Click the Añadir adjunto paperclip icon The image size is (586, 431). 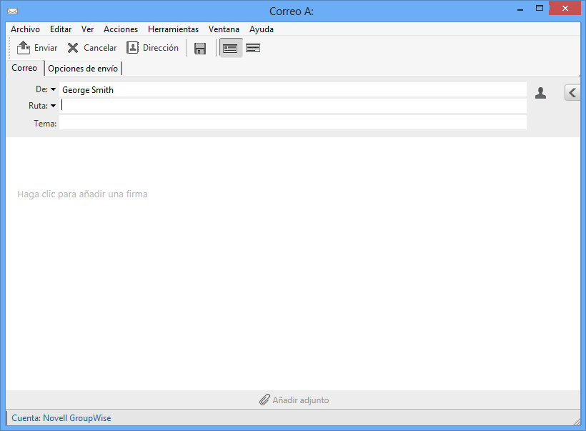pyautogui.click(x=264, y=400)
